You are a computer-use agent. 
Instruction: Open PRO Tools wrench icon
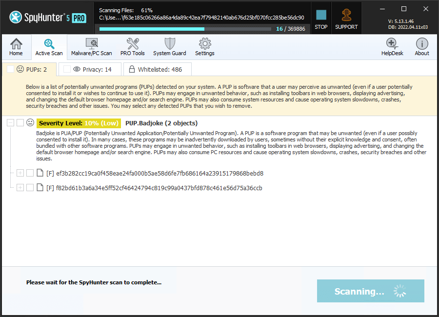point(132,47)
